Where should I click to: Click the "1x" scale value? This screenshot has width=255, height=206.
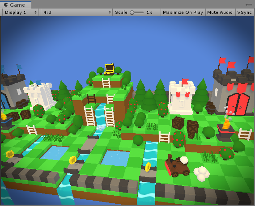(149, 13)
